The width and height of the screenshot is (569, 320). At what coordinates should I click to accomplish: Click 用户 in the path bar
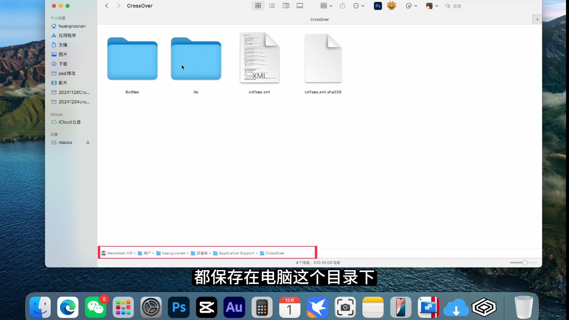[x=144, y=253]
